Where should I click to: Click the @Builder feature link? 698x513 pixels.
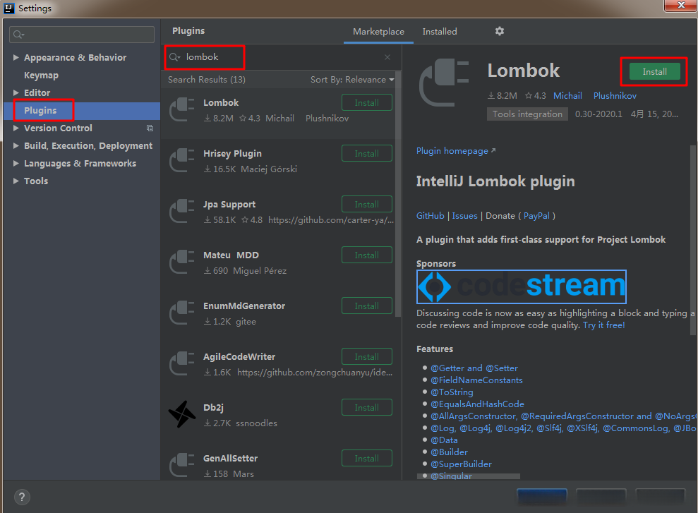point(449,452)
